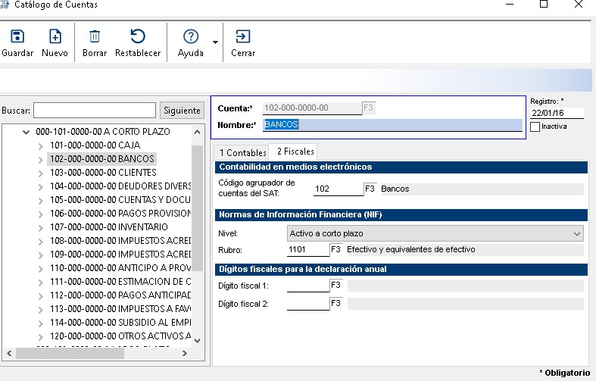Select 103-000-0000-00 CLIENTES in the tree
This screenshot has height=381, width=596.
(x=102, y=173)
